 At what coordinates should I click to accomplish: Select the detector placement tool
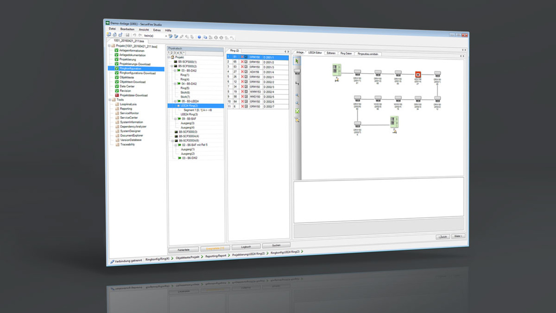click(x=296, y=71)
